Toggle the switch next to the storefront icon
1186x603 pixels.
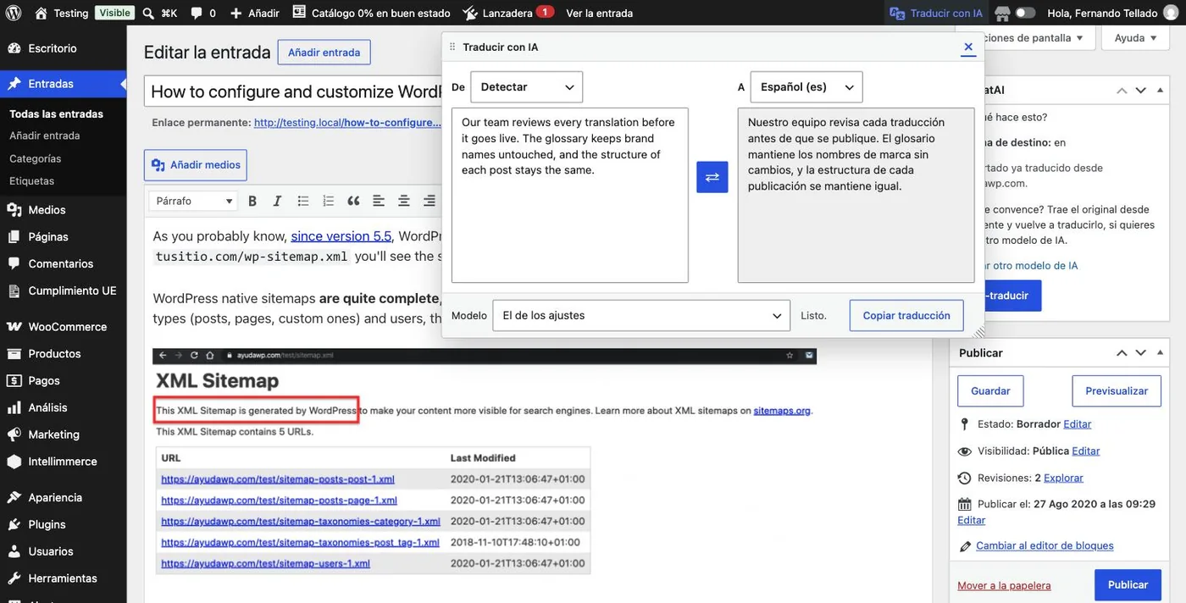[x=1025, y=13]
